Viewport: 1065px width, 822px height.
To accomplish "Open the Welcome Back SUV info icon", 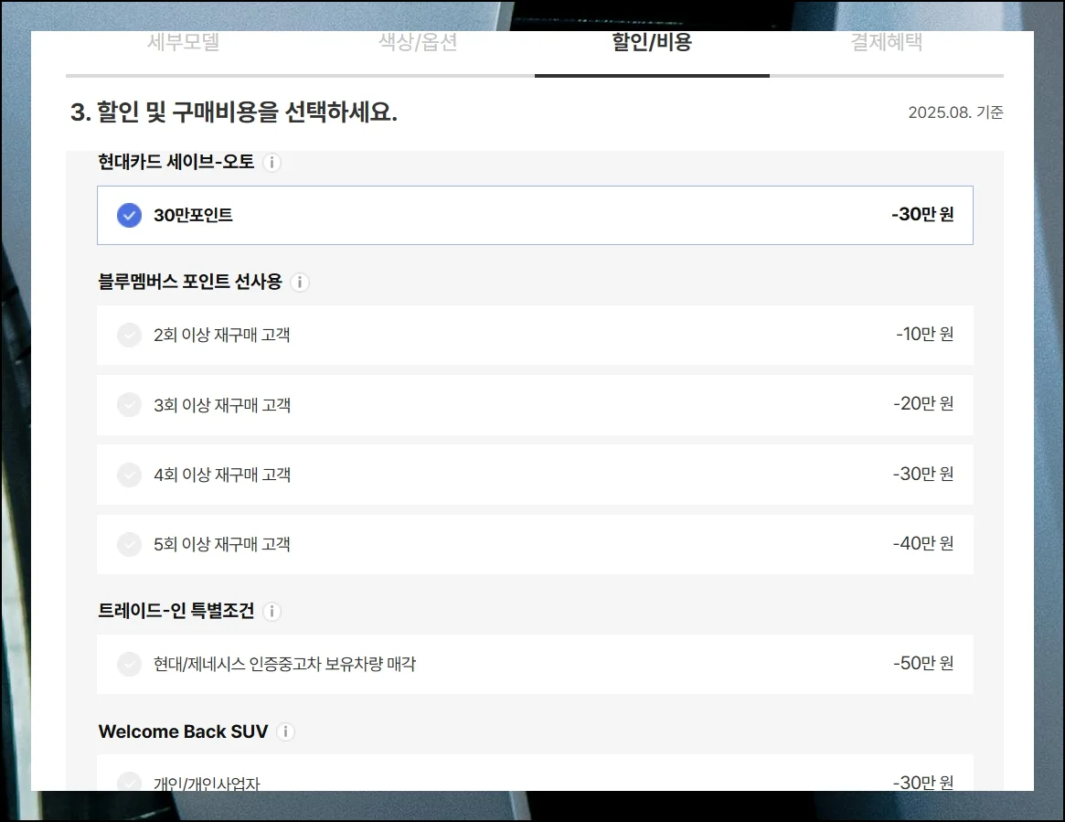I will (285, 732).
